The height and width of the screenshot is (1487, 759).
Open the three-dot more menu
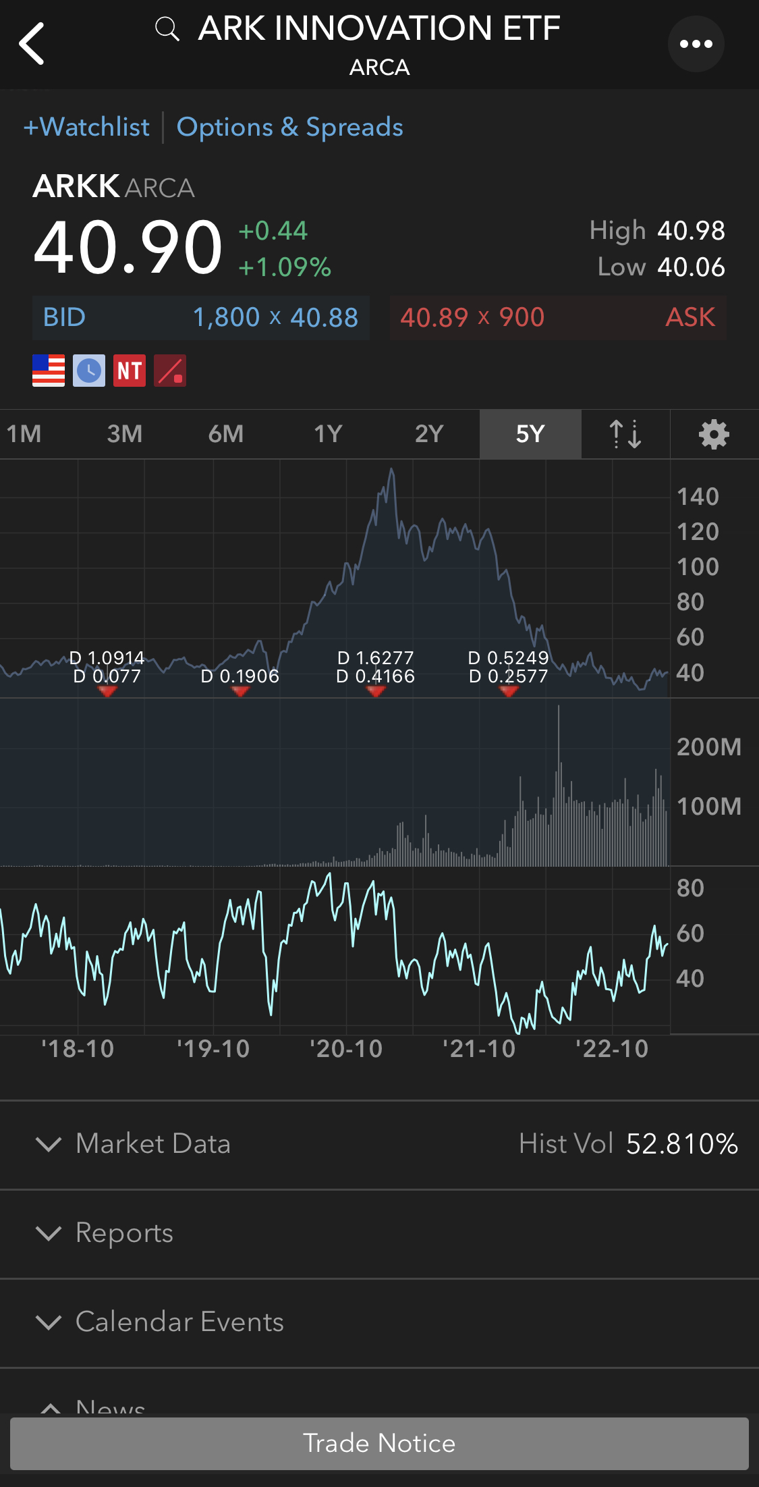click(696, 44)
